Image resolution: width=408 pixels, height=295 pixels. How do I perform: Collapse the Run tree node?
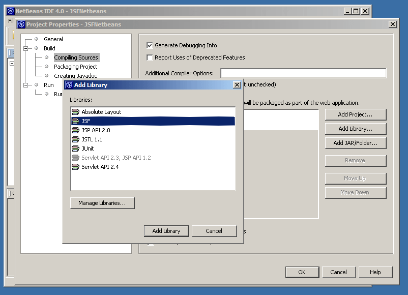(x=25, y=85)
